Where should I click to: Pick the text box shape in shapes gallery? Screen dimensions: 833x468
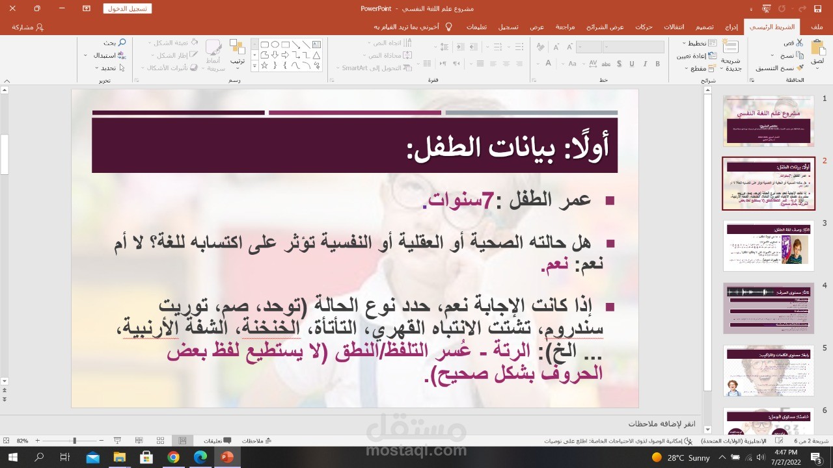click(x=317, y=44)
